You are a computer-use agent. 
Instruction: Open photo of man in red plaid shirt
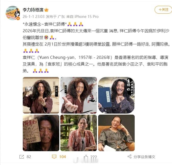coord(78,133)
